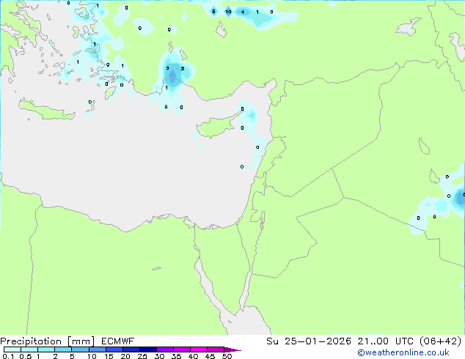This screenshot has width=465, height=359.
Task: Click the '10' rainfall value on map
Action: (228, 12)
